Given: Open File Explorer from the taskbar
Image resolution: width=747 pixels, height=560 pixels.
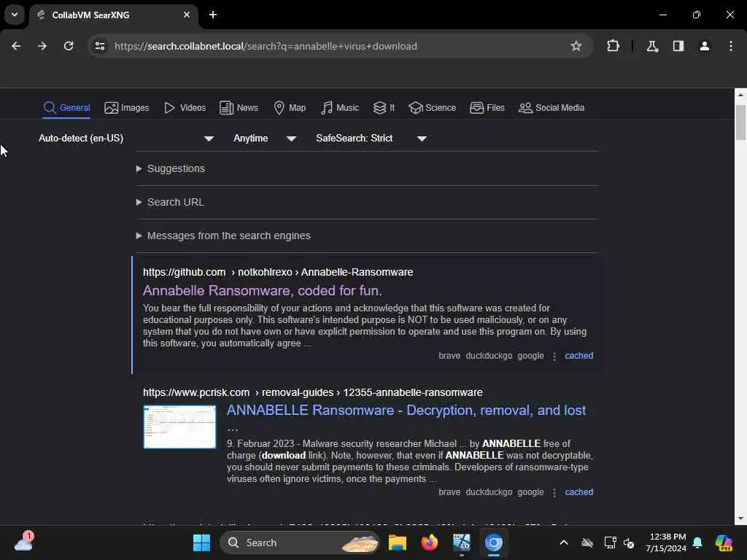Looking at the screenshot, I should [x=398, y=542].
